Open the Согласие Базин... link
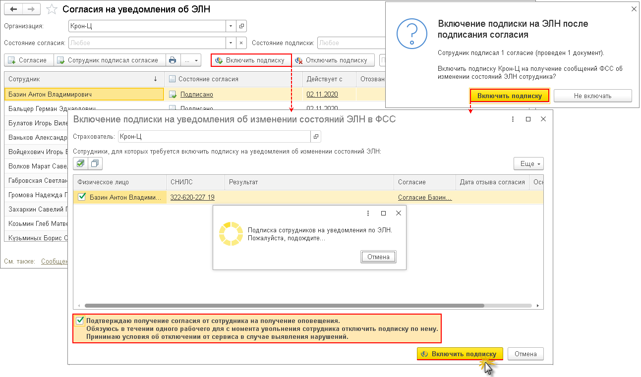This screenshot has width=641, height=377. 425,197
